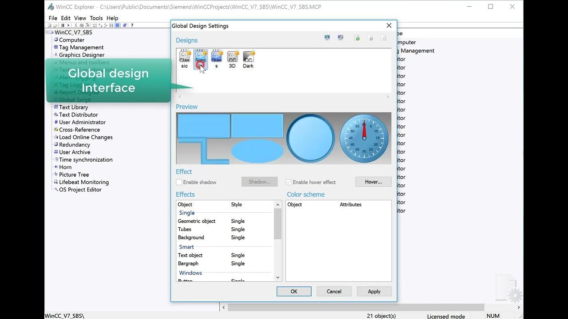Select the Glass design thumbnail

[x=217, y=59]
